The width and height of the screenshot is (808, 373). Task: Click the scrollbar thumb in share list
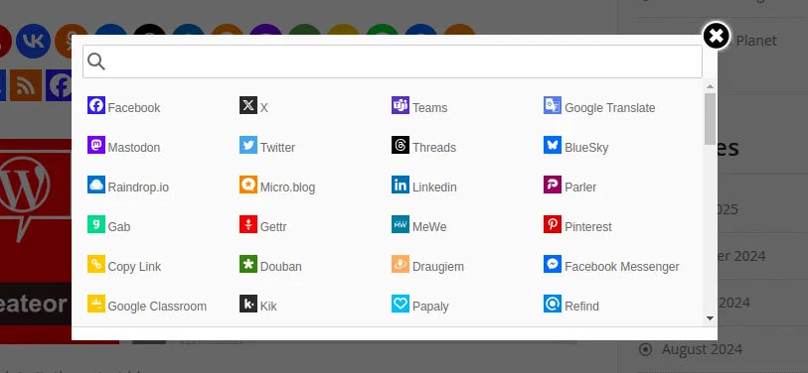(710, 118)
